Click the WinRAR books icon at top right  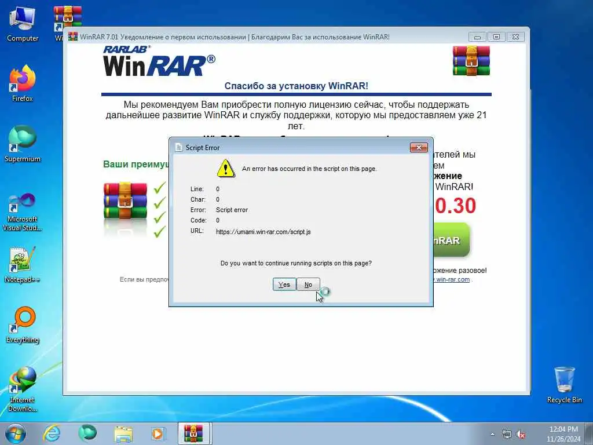(x=471, y=60)
